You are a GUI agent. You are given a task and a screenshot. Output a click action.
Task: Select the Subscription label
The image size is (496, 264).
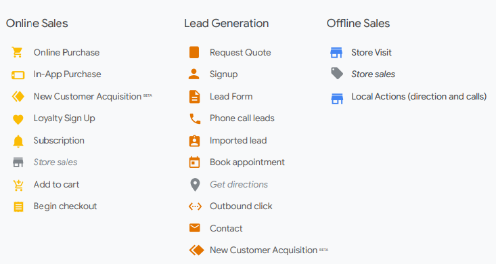point(59,140)
